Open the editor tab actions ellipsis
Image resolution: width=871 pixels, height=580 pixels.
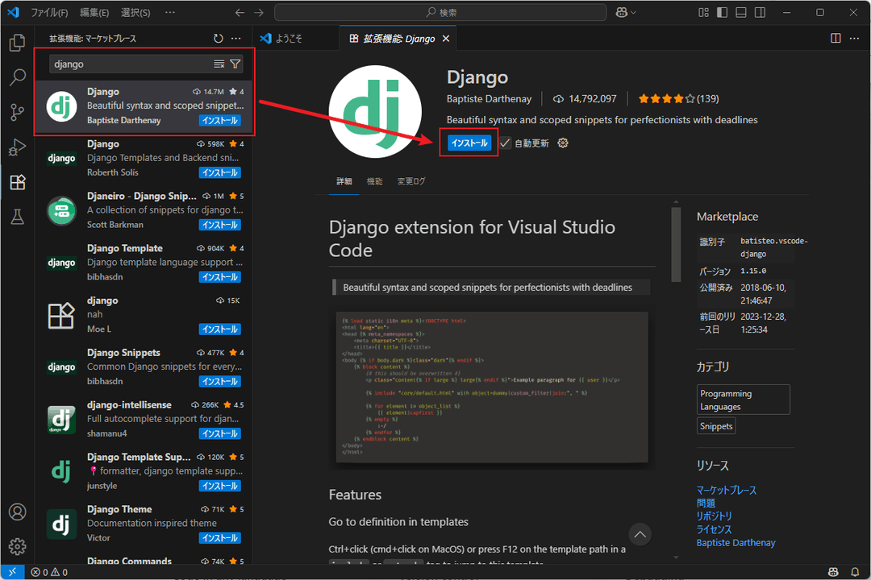[x=853, y=38]
